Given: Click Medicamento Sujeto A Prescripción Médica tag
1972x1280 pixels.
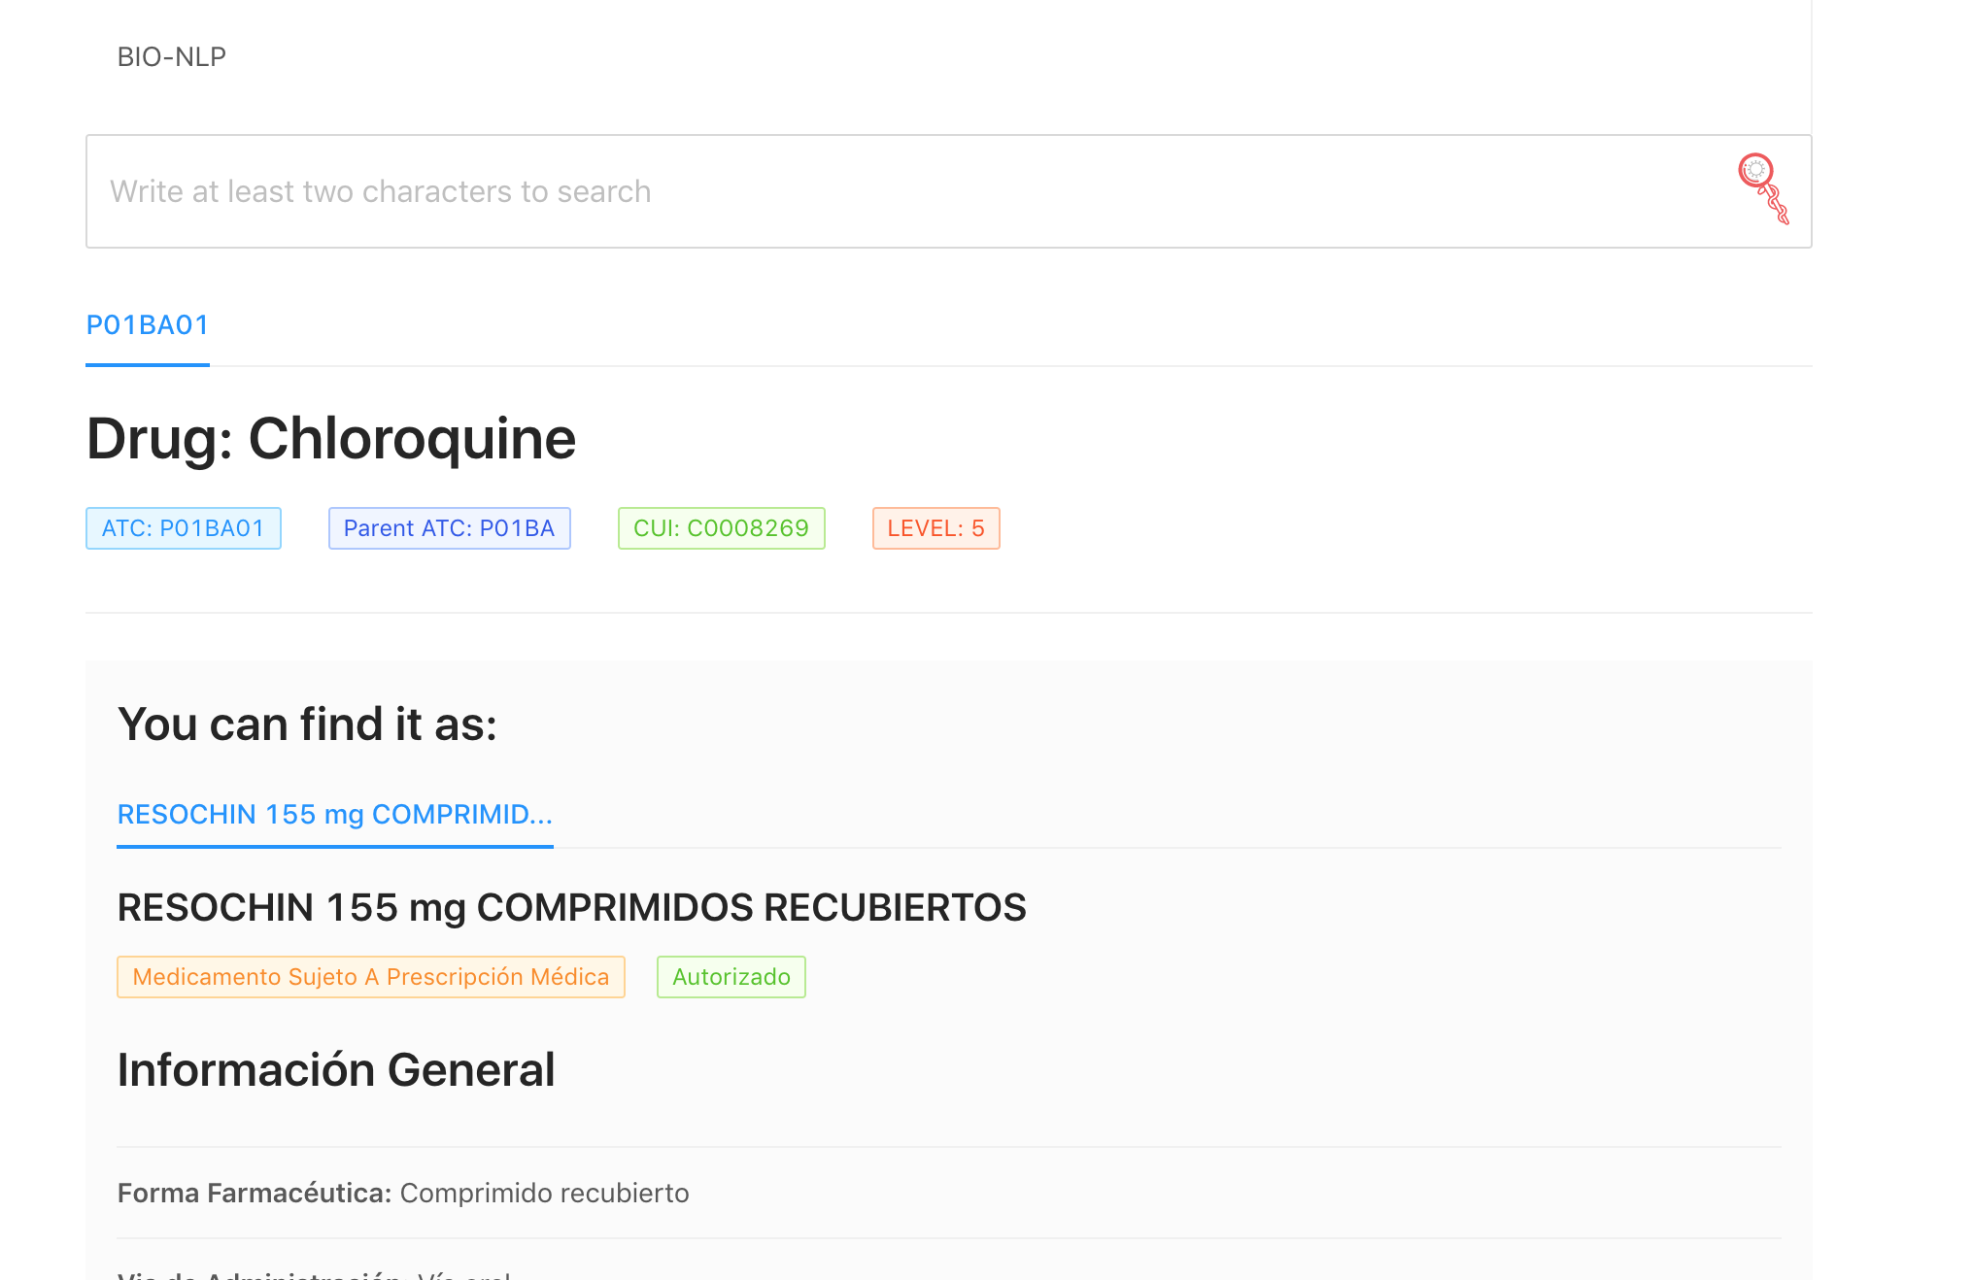Looking at the screenshot, I should pos(370,977).
